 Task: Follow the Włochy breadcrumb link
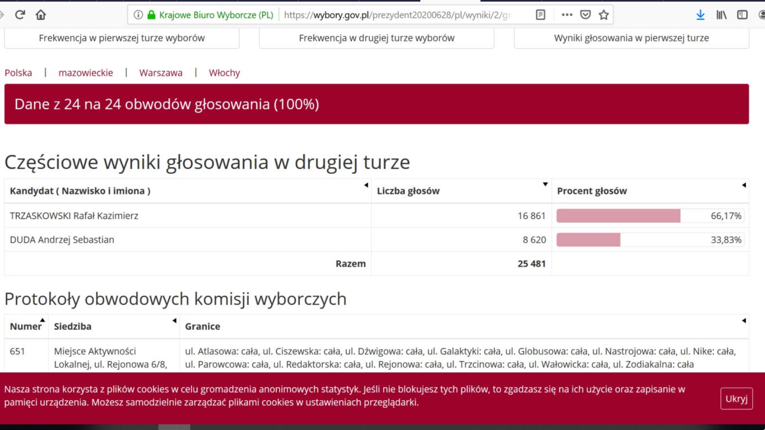(224, 73)
